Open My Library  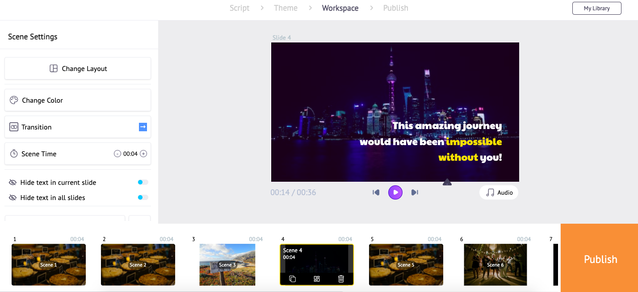point(596,8)
